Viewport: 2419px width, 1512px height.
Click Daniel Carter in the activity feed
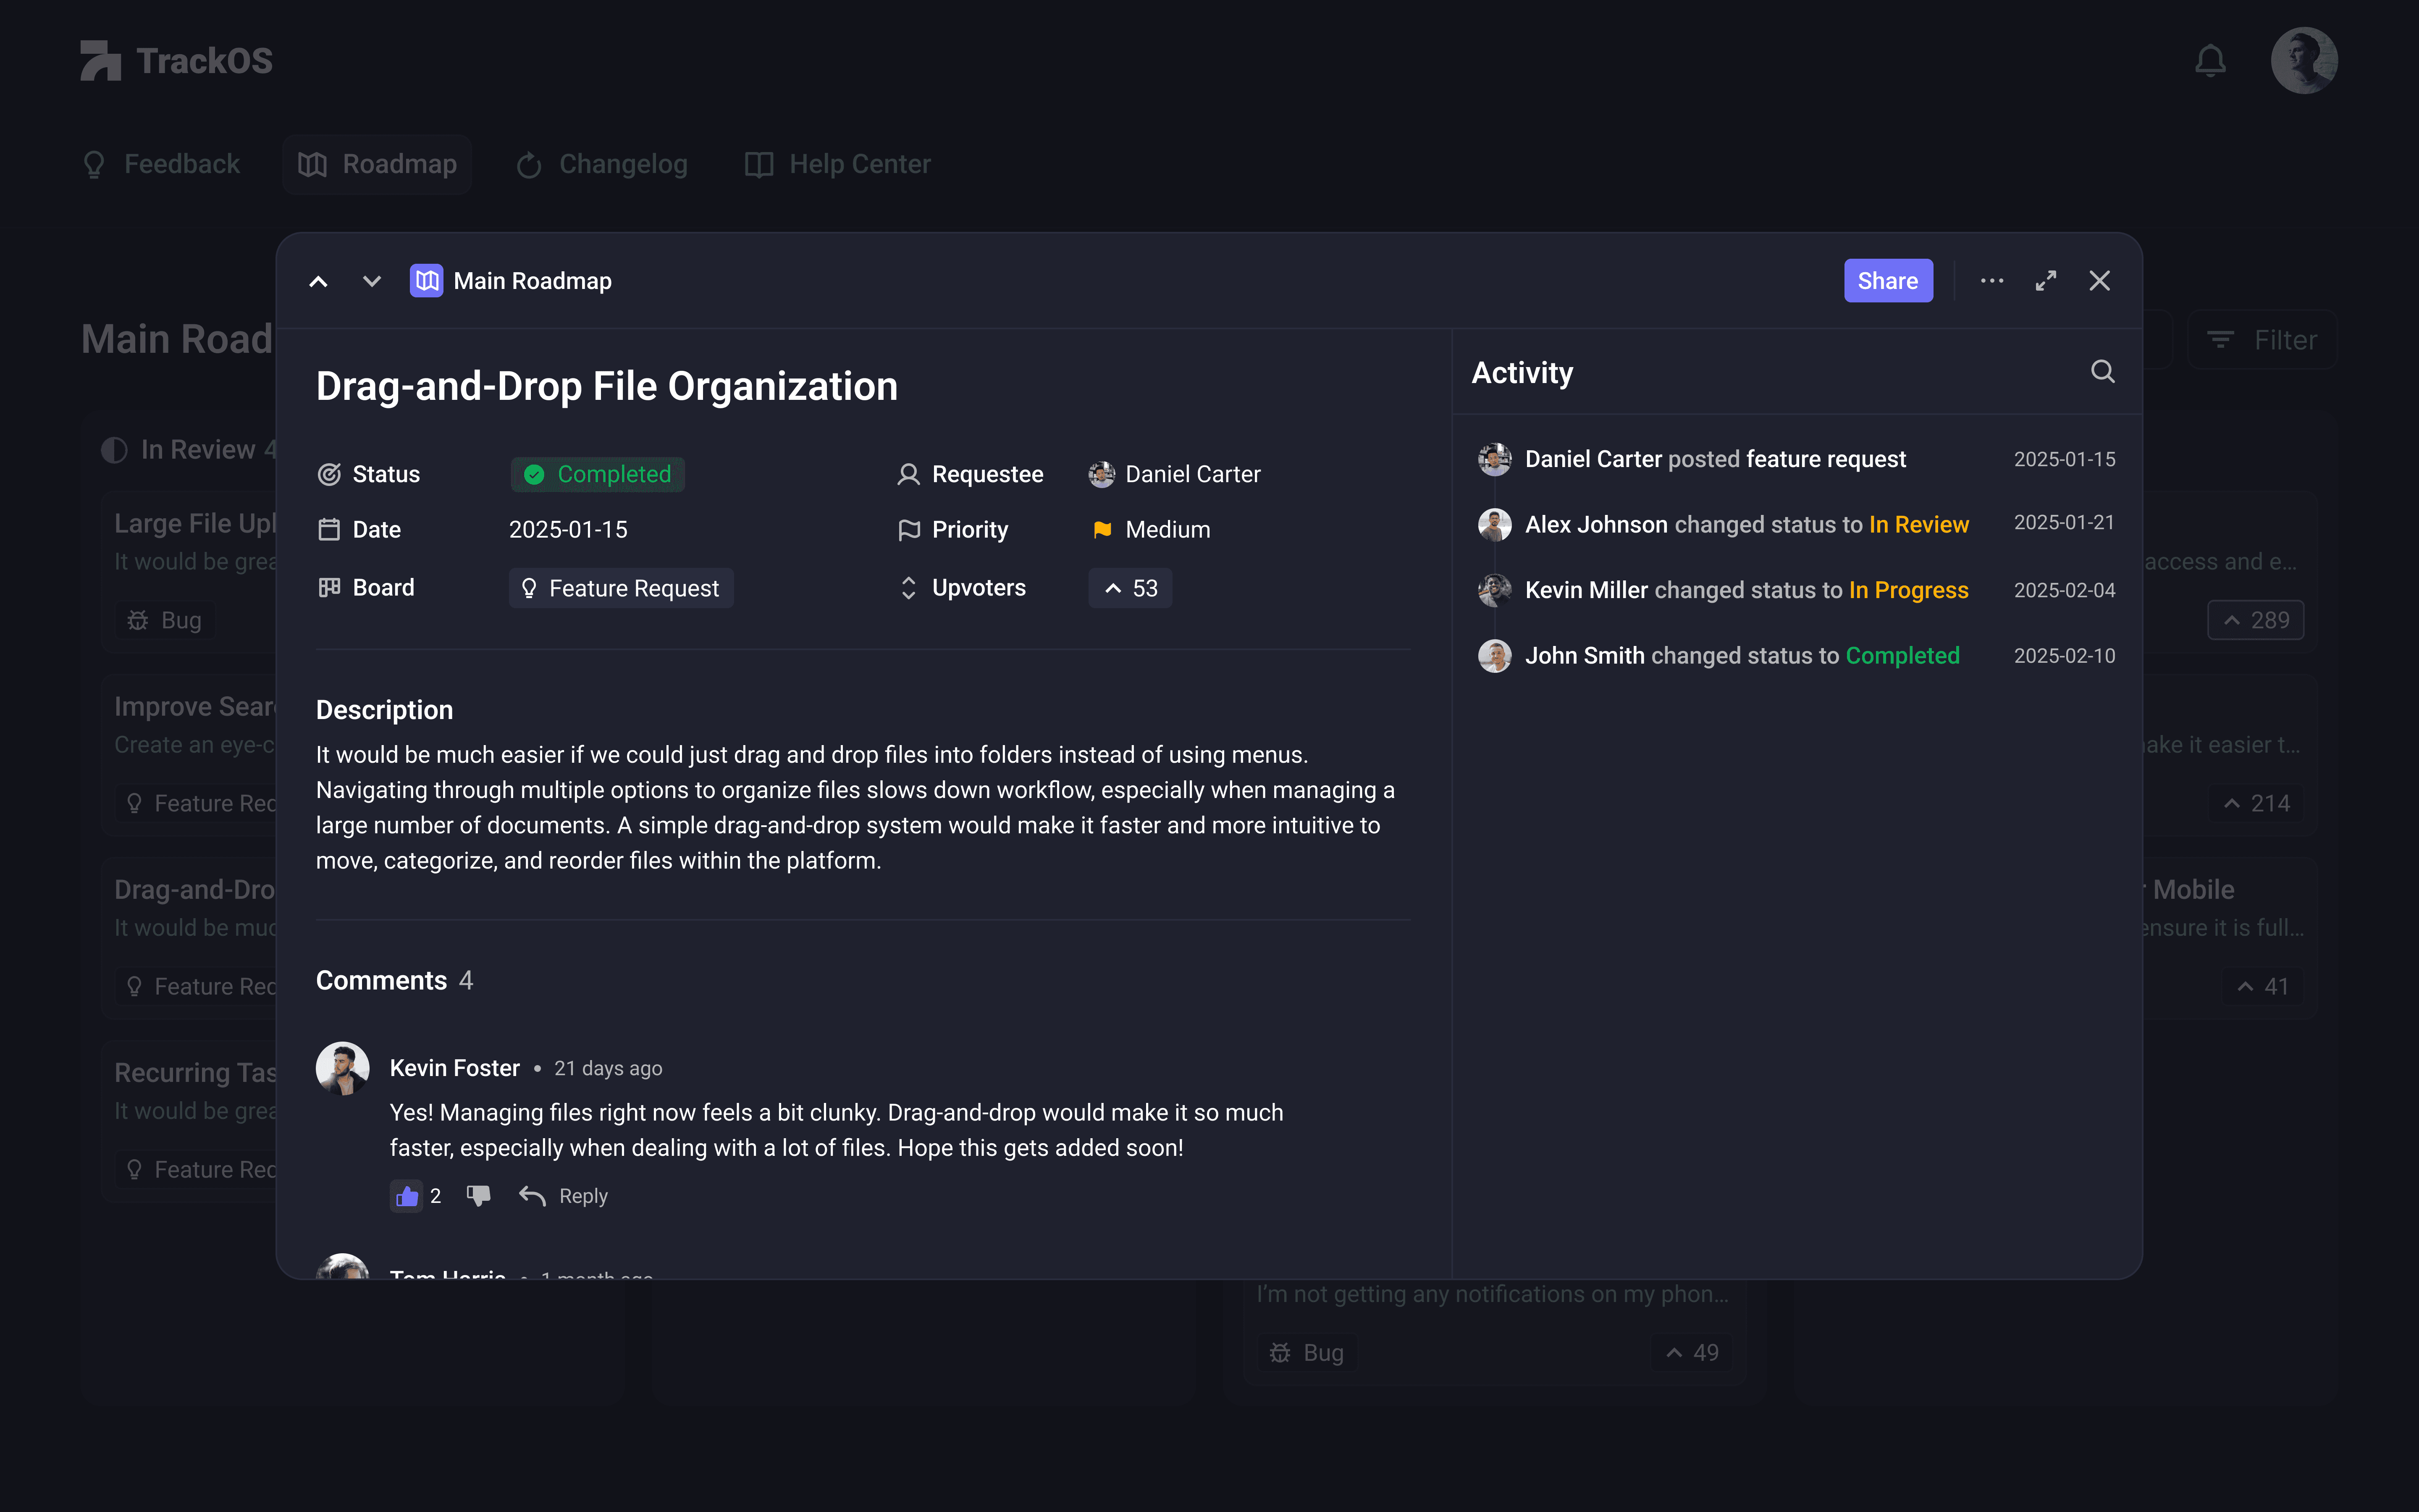tap(1593, 459)
